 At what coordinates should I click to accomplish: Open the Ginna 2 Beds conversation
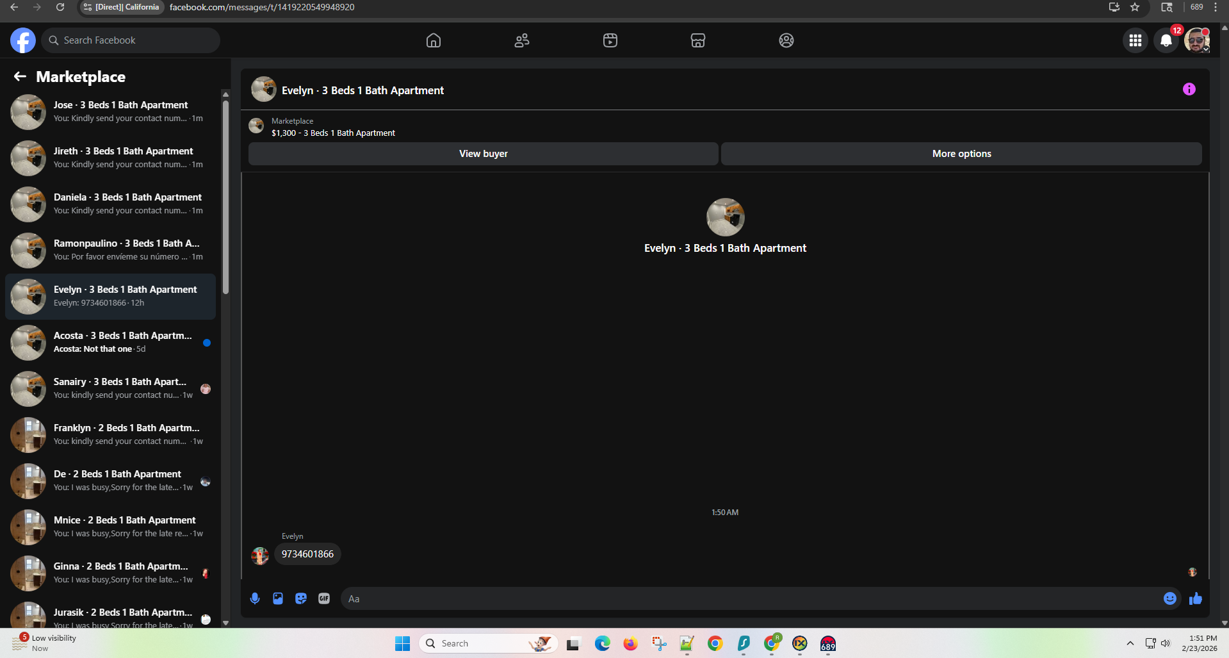pos(110,573)
